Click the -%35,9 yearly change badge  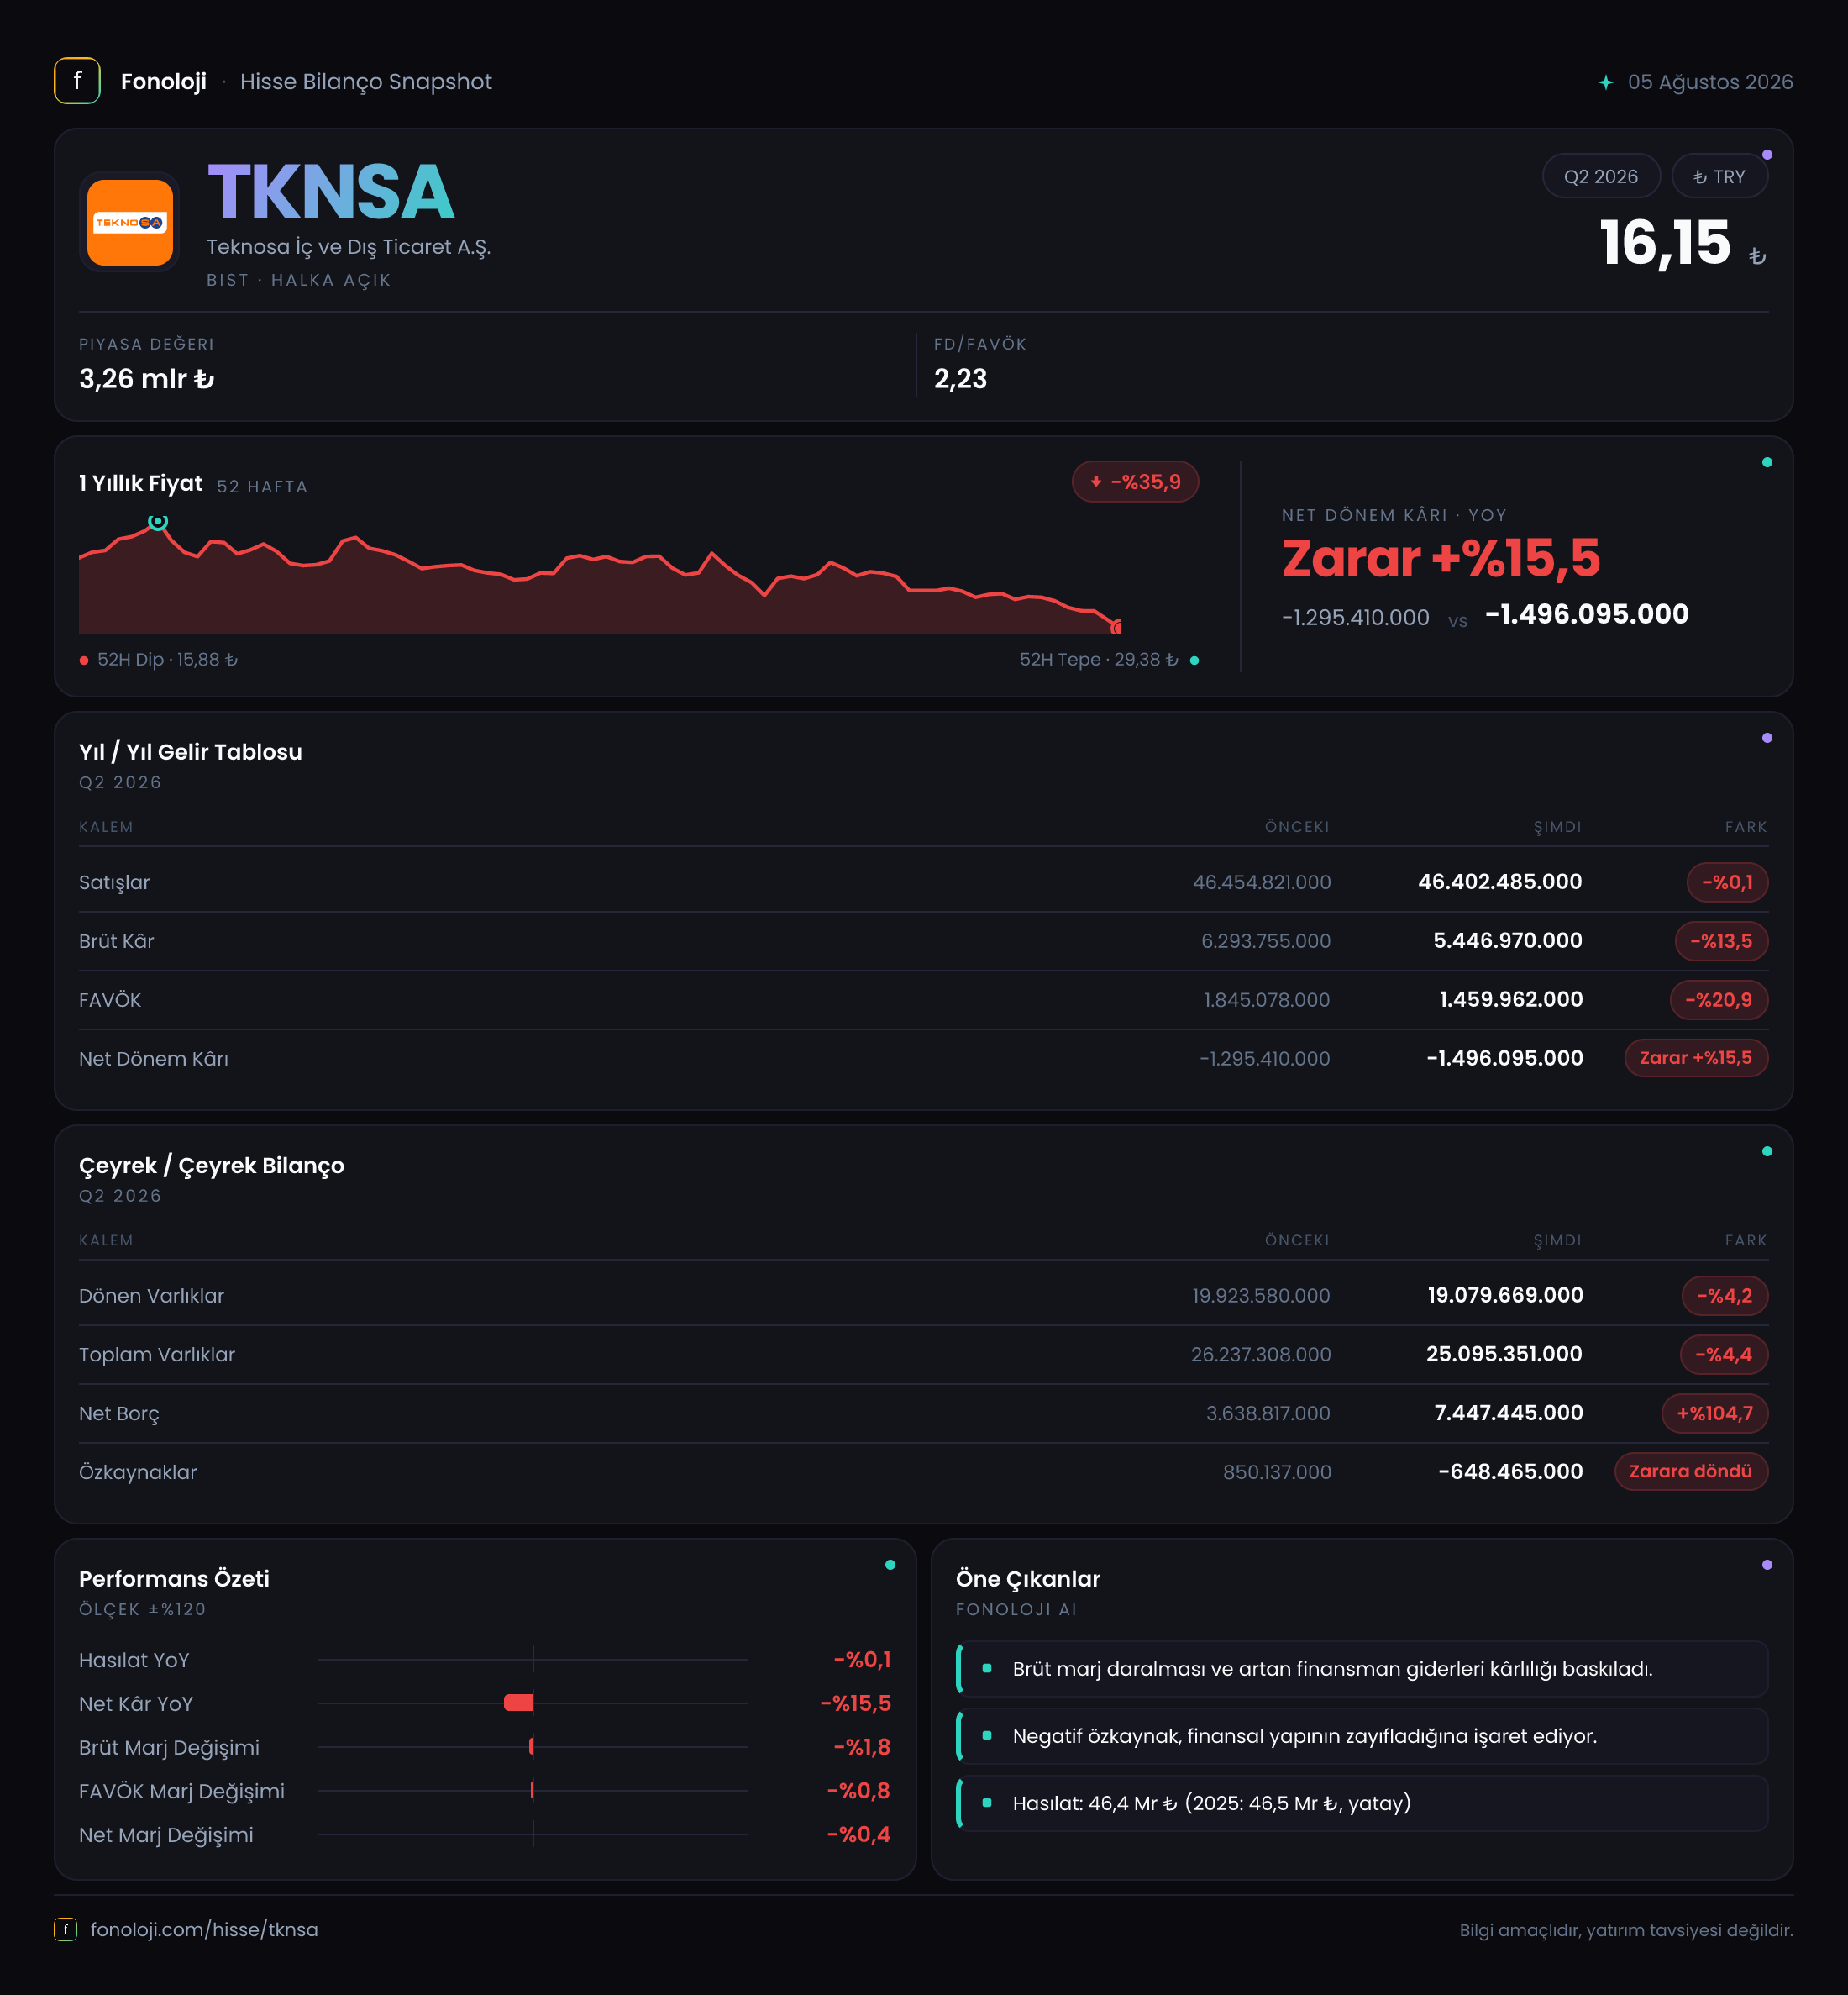tap(1135, 482)
